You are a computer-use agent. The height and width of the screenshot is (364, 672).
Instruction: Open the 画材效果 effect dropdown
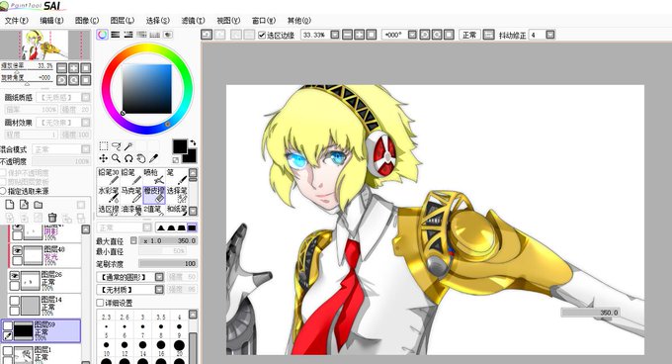63,123
